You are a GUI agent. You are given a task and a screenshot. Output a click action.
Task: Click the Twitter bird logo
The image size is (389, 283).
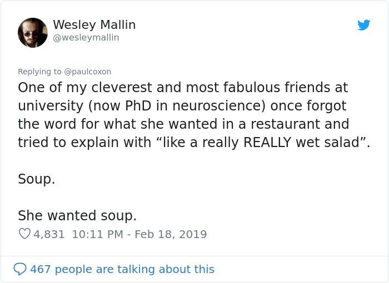(364, 25)
